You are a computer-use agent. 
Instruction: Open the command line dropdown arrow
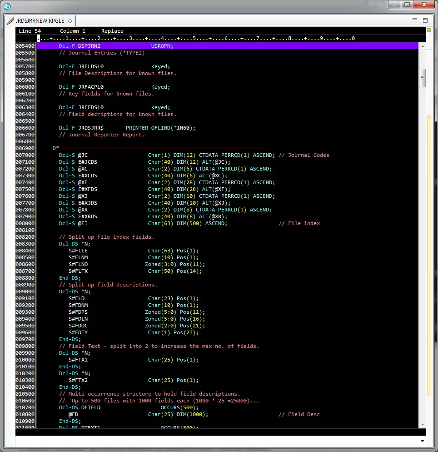(422, 441)
